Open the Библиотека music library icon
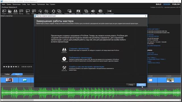 (100, 11)
